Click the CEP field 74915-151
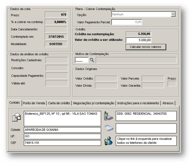Screen dimensions: 193x165 [63, 143]
